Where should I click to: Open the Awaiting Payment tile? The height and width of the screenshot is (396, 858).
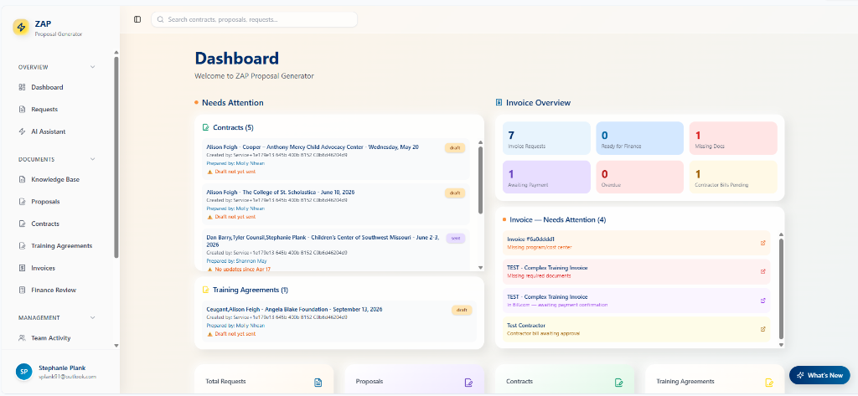click(546, 177)
